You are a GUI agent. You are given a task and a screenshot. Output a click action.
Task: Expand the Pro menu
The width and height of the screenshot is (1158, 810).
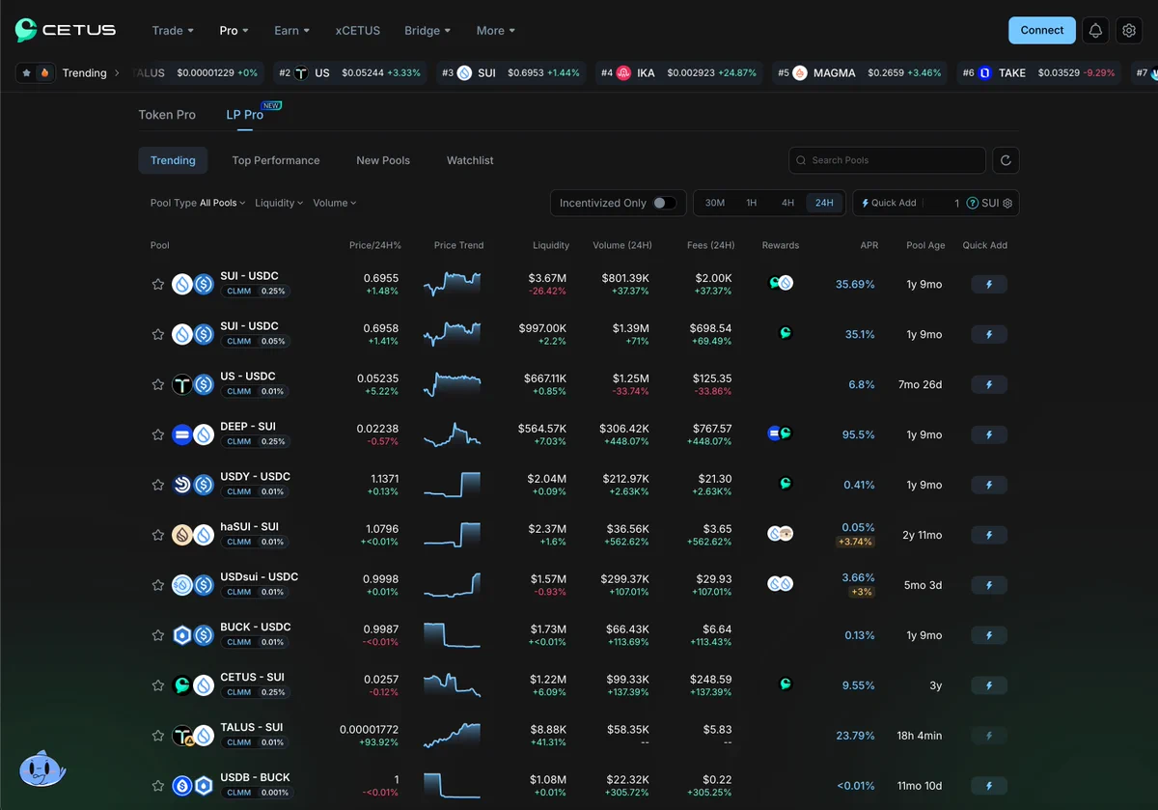click(x=234, y=30)
